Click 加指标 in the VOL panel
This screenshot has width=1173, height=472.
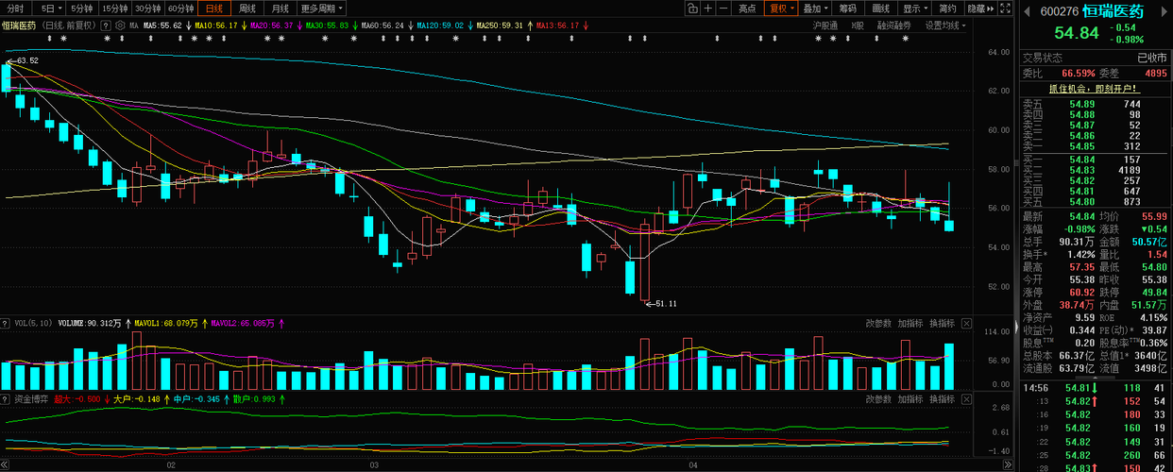pos(910,323)
